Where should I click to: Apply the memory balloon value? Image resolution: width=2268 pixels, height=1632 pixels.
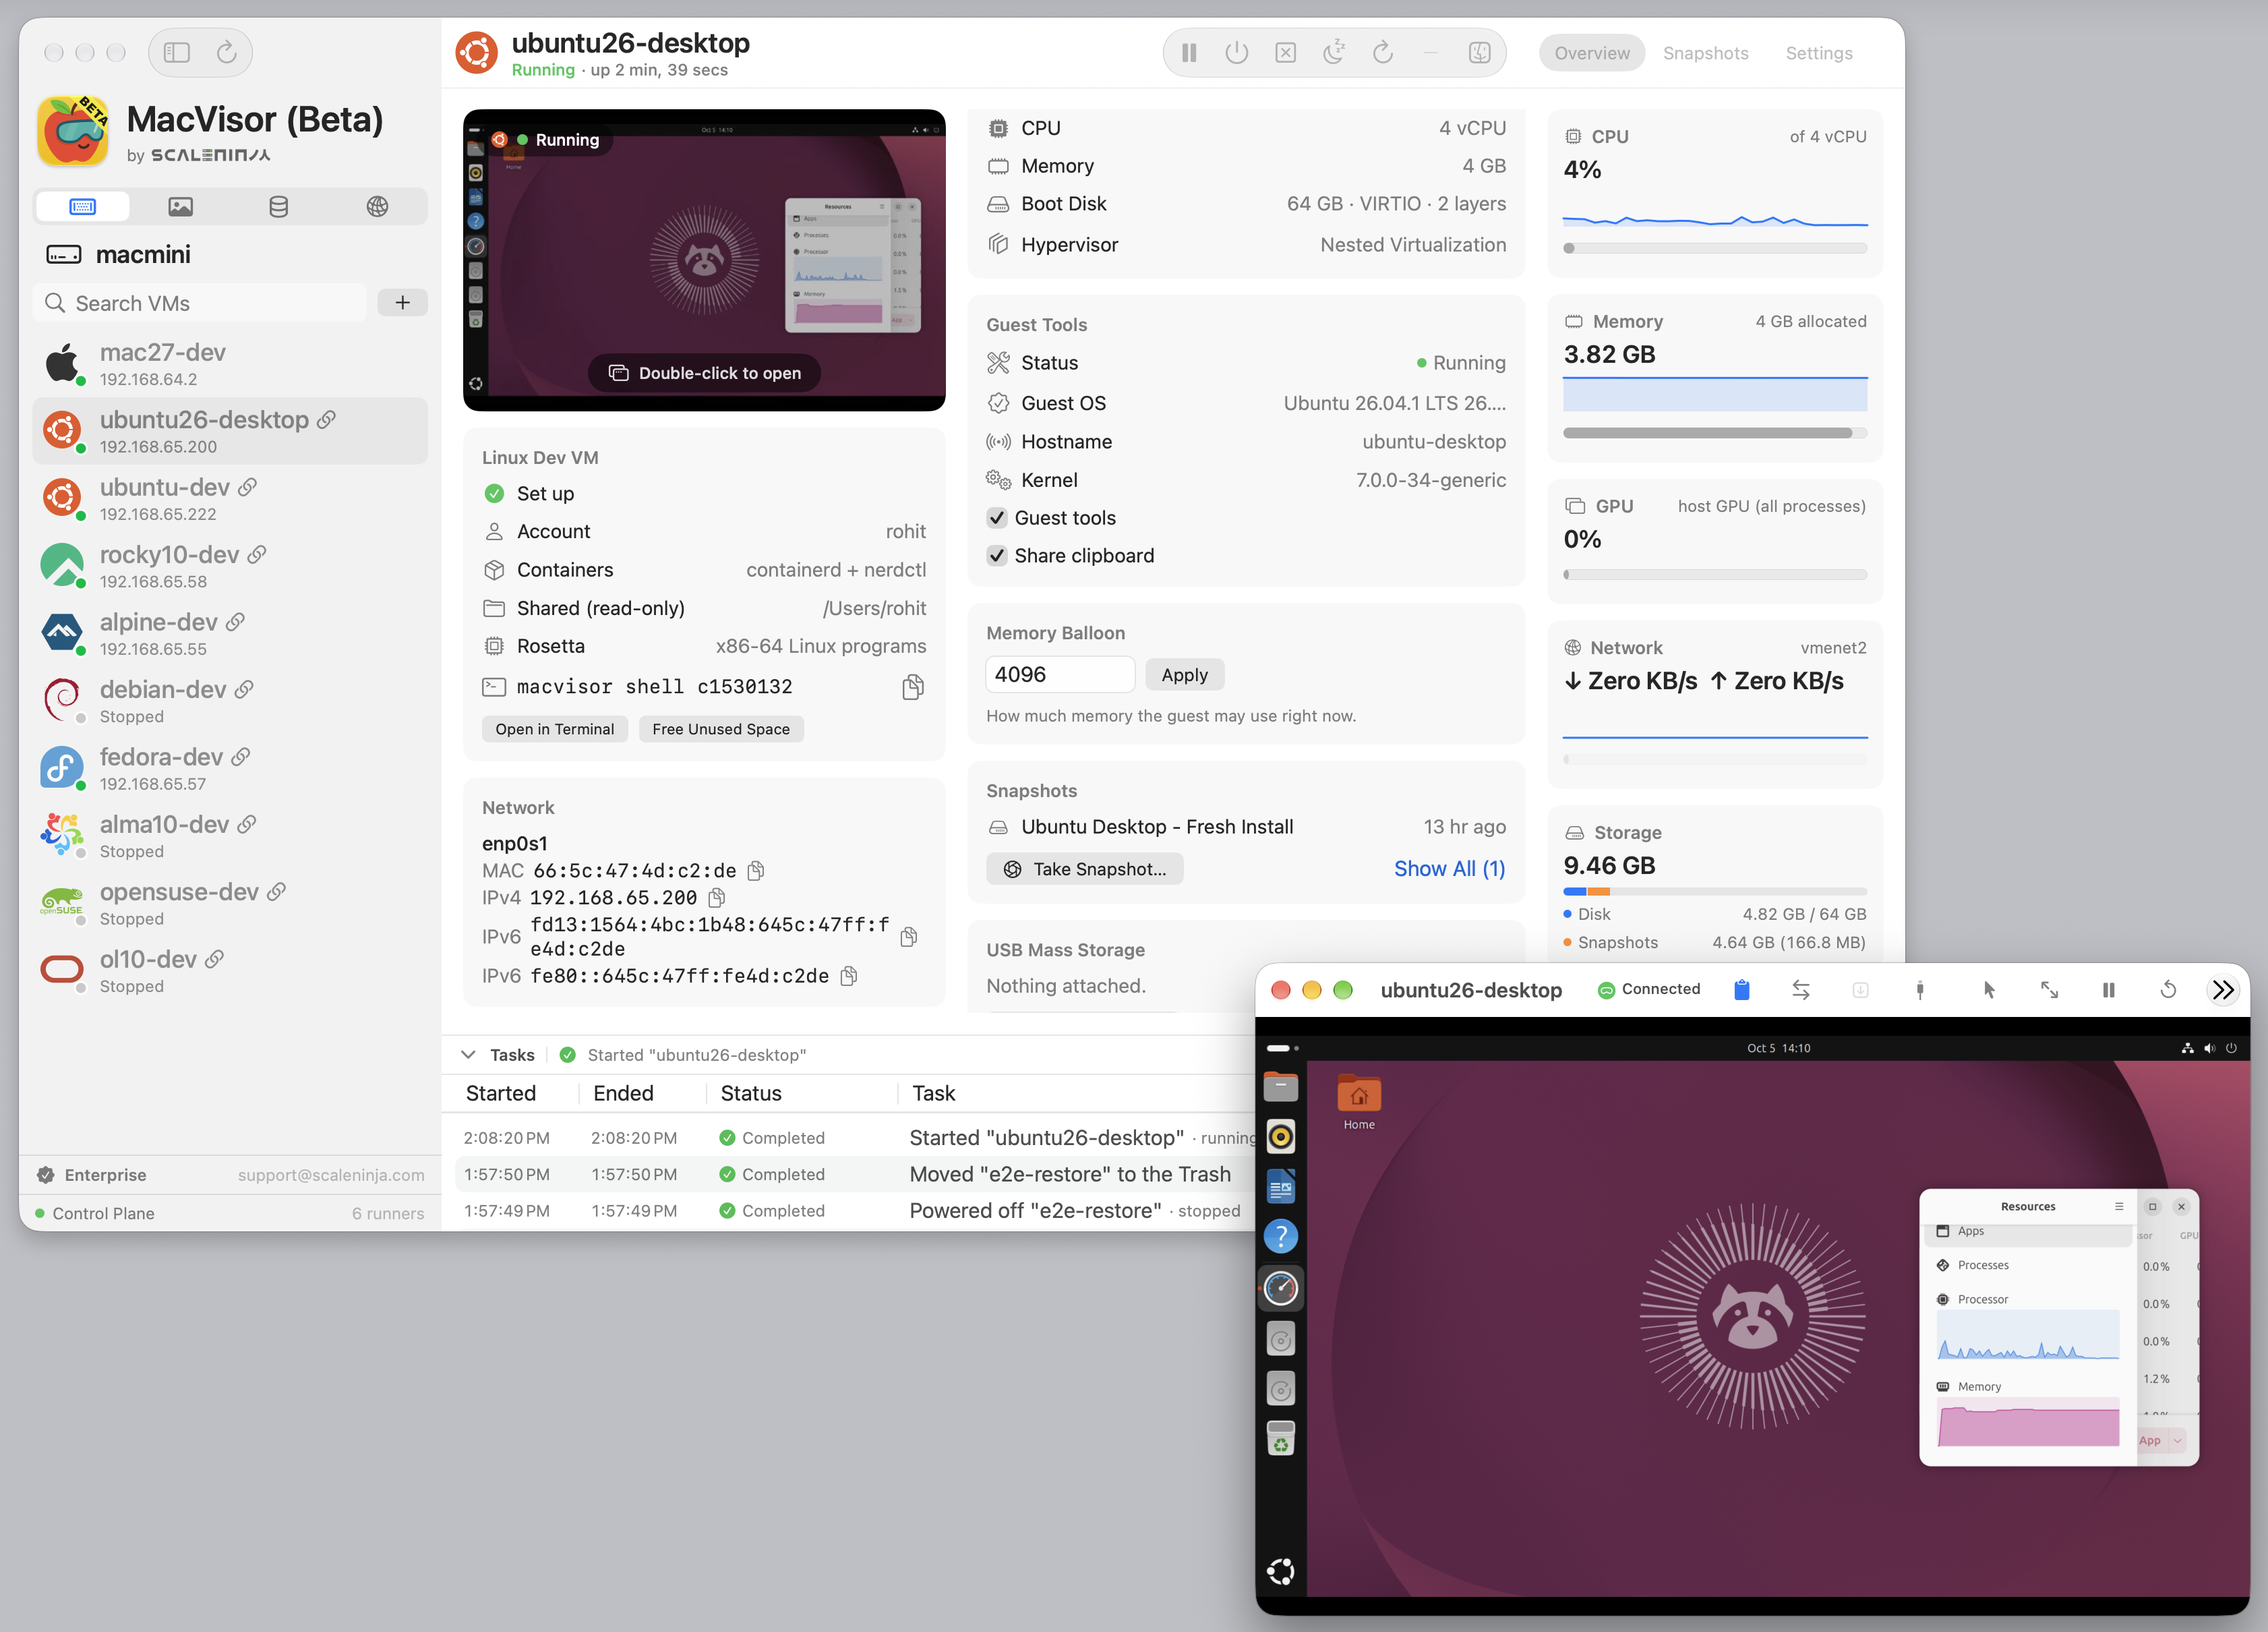click(1184, 675)
